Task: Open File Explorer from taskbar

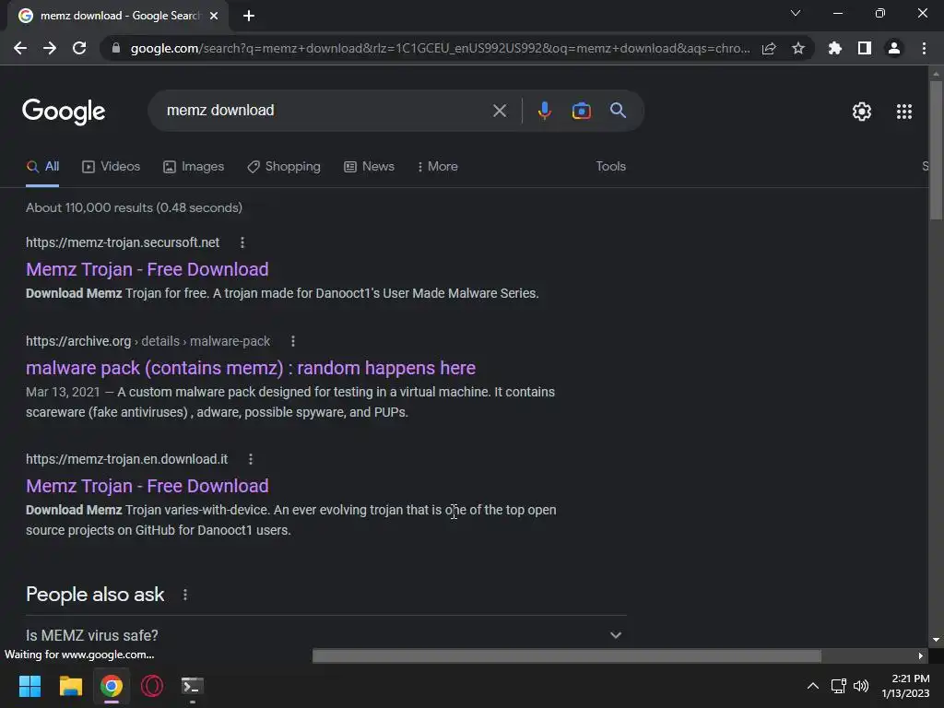Action: point(70,686)
